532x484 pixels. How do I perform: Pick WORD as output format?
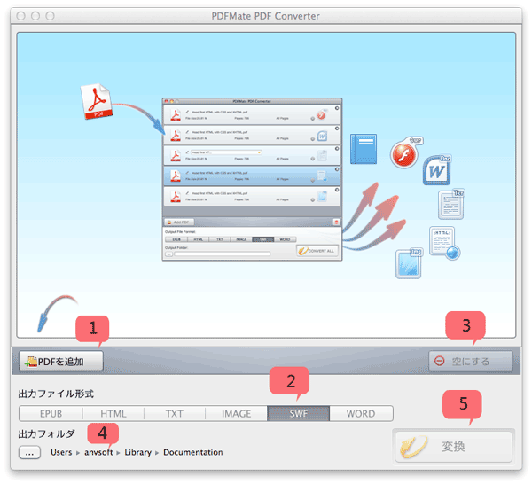361,414
